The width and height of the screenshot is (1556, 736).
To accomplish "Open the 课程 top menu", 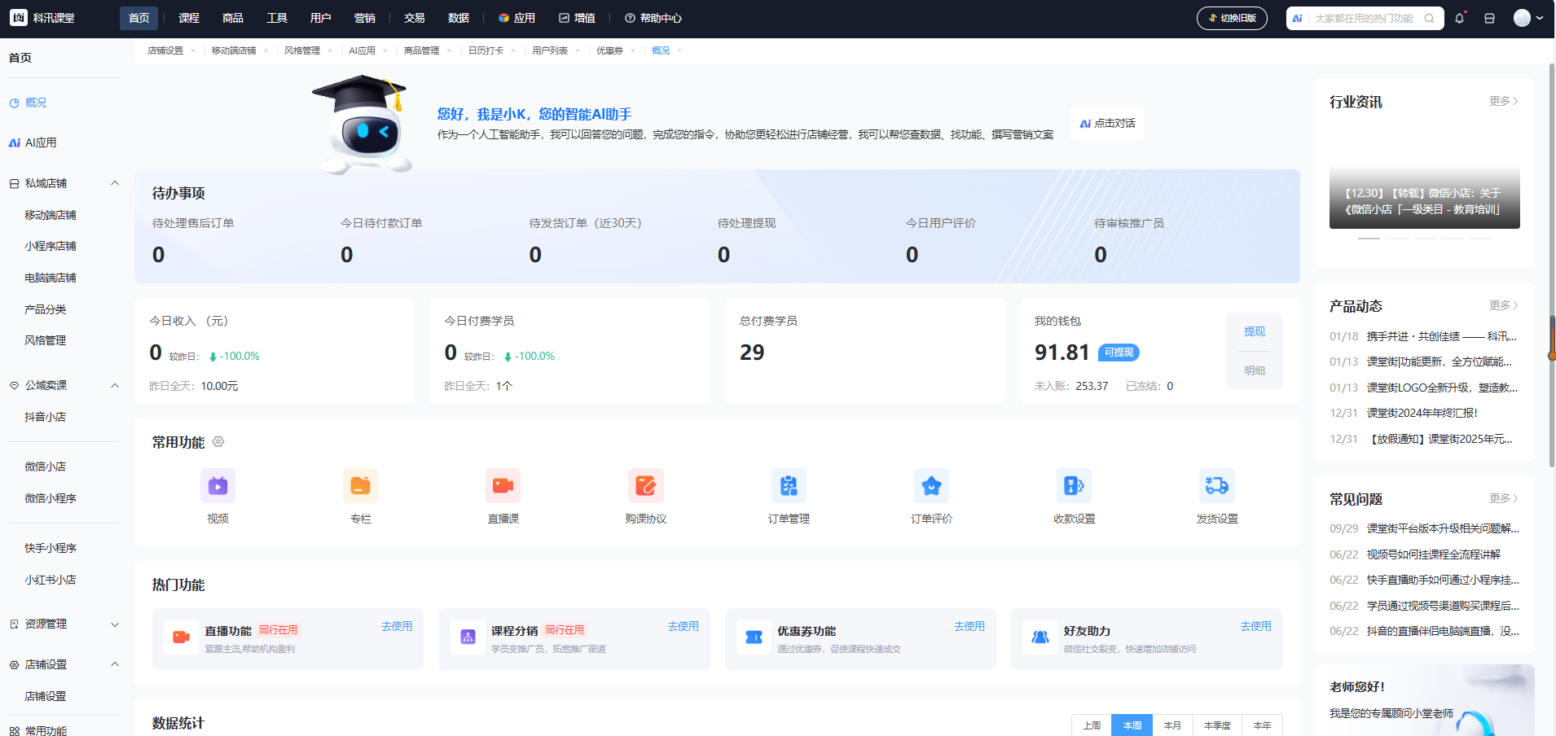I will 189,18.
